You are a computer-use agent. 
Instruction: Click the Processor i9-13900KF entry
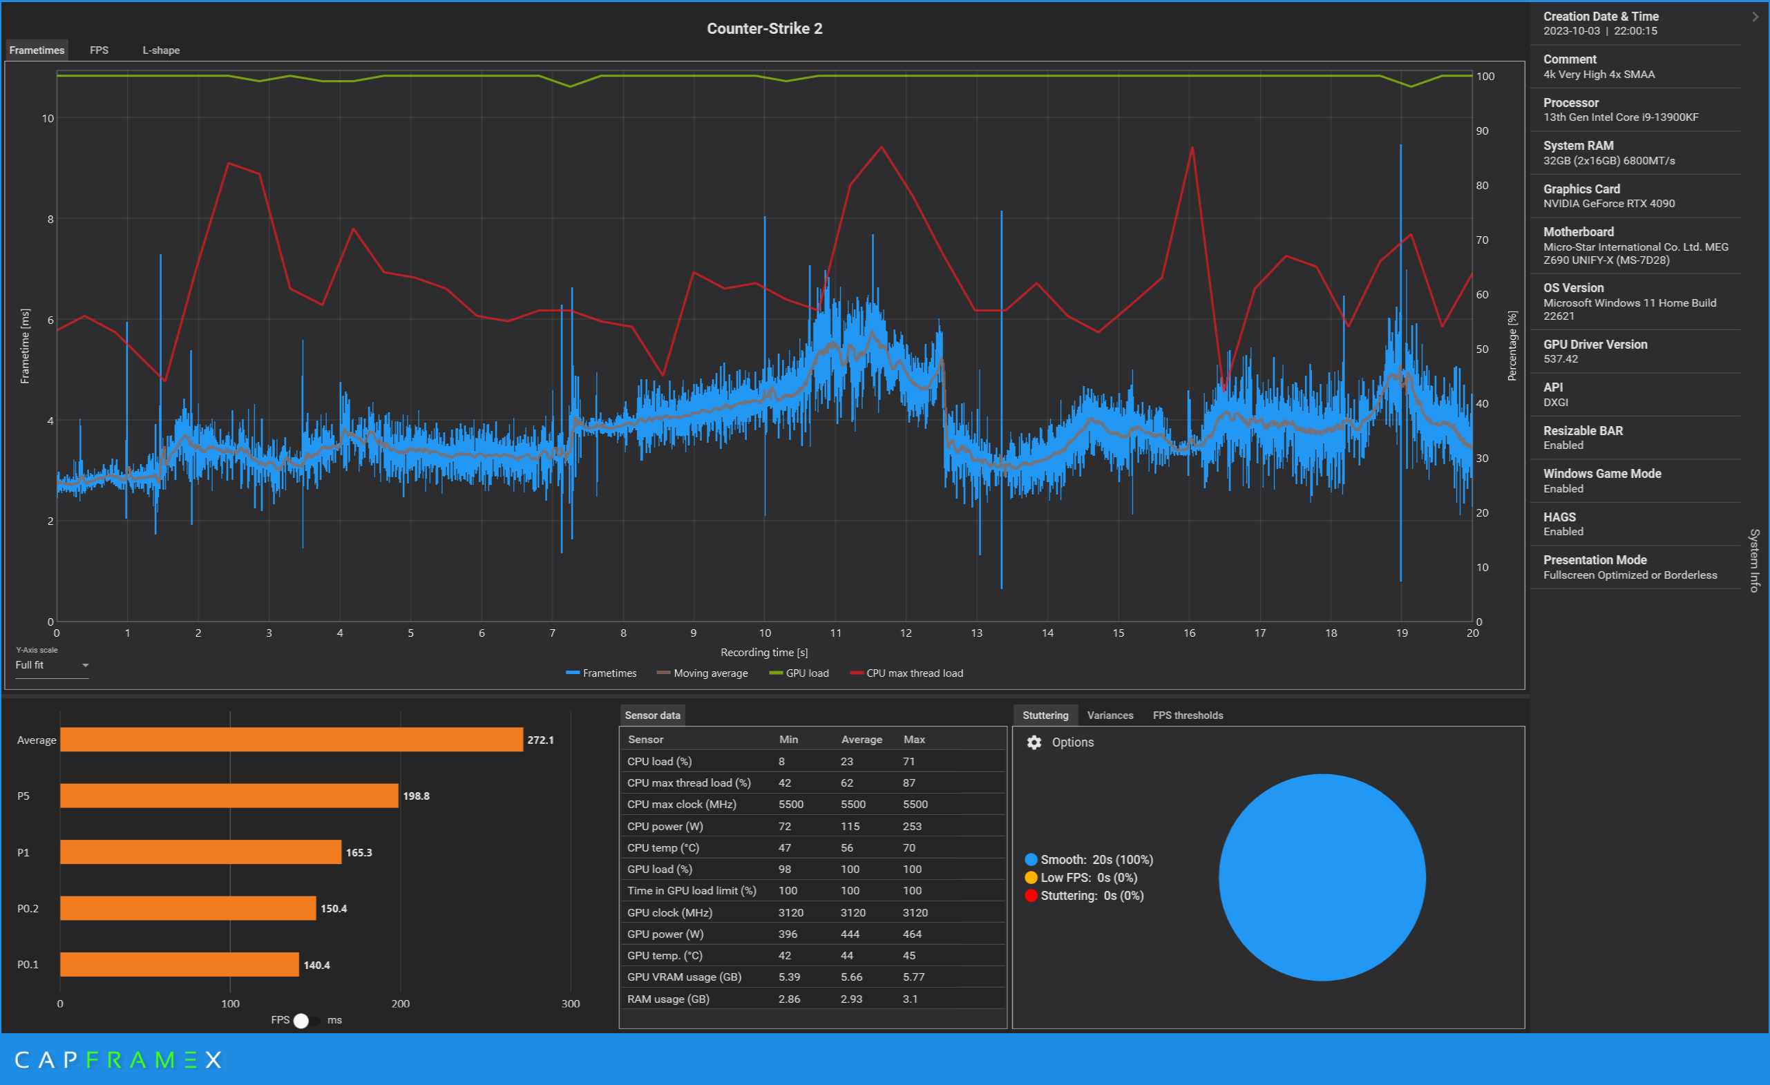(x=1636, y=110)
